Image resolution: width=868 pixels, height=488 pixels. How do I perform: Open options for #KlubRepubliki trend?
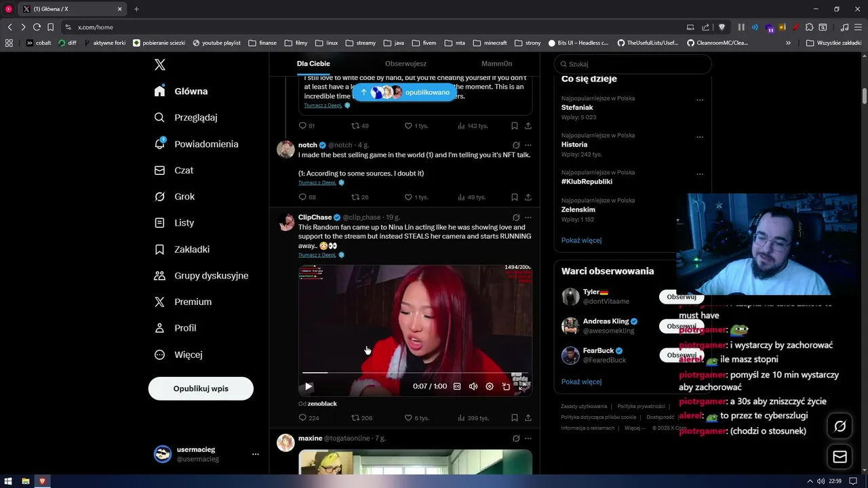coord(700,174)
